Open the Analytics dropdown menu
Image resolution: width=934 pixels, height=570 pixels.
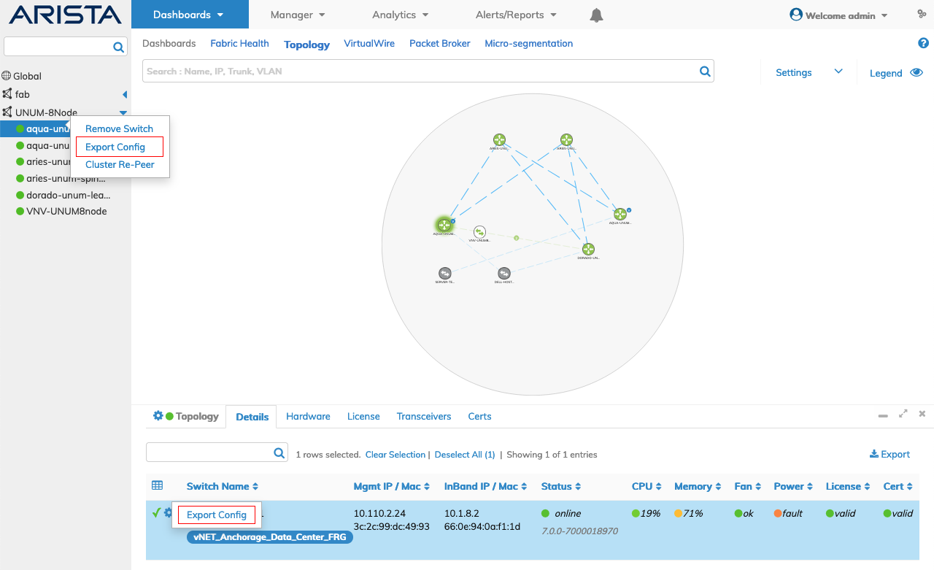pos(401,15)
